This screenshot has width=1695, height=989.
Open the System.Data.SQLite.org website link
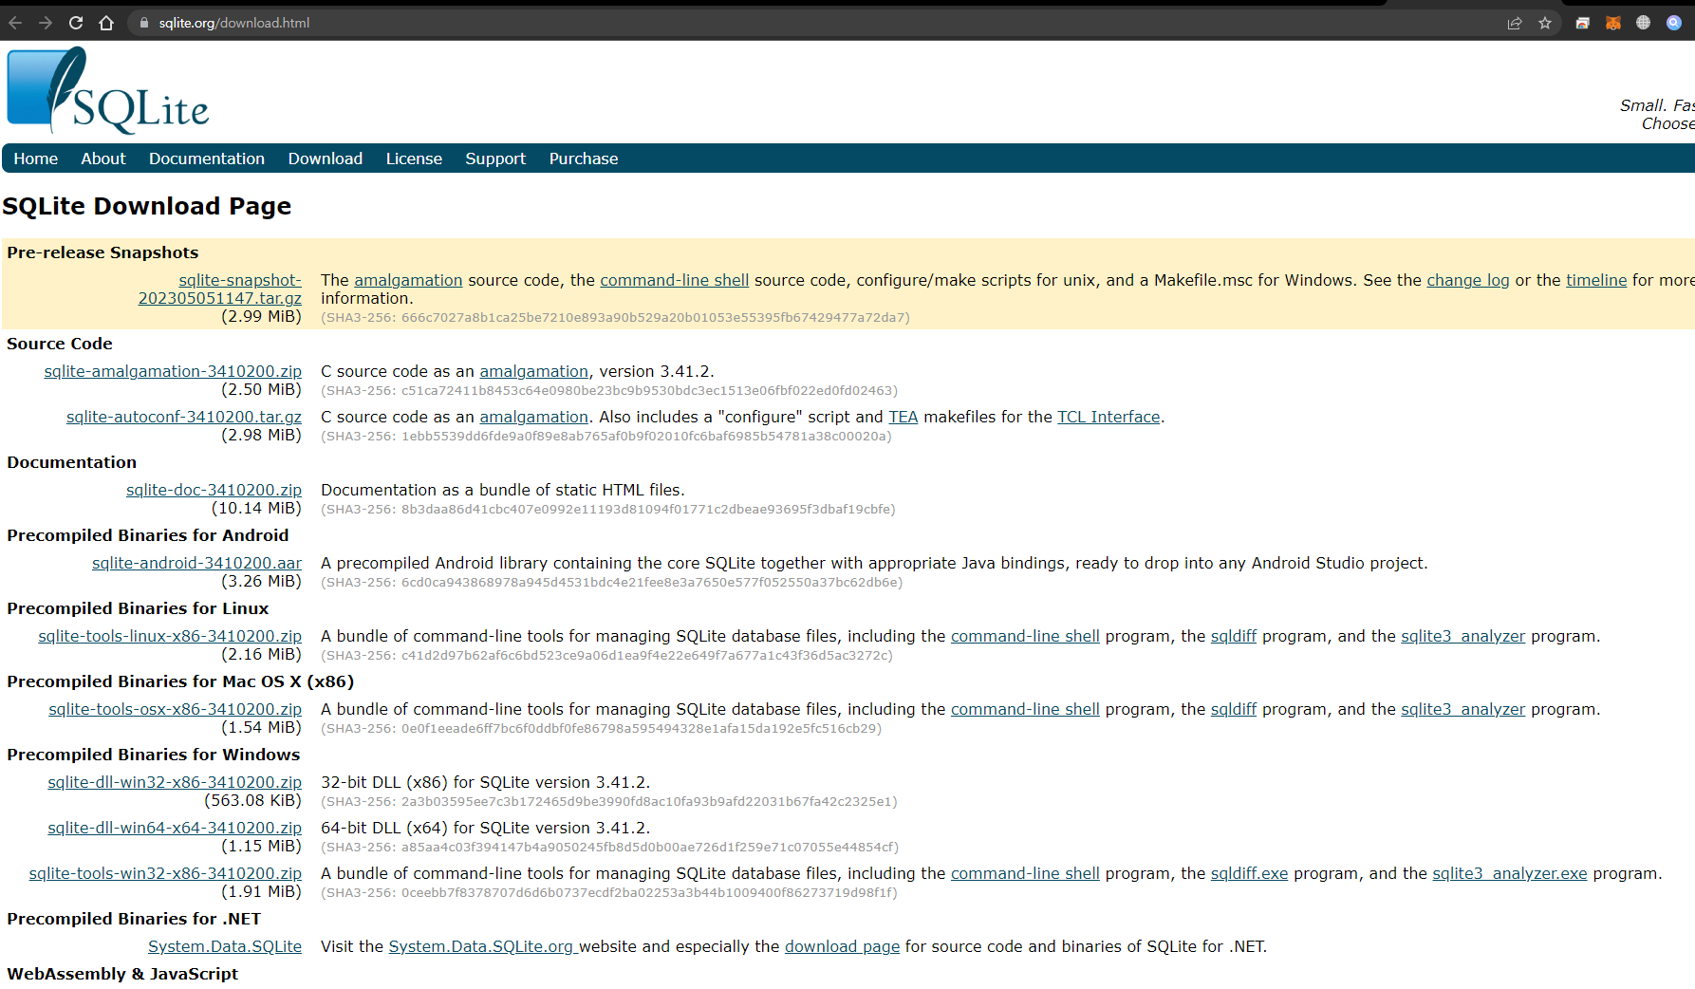tap(481, 946)
